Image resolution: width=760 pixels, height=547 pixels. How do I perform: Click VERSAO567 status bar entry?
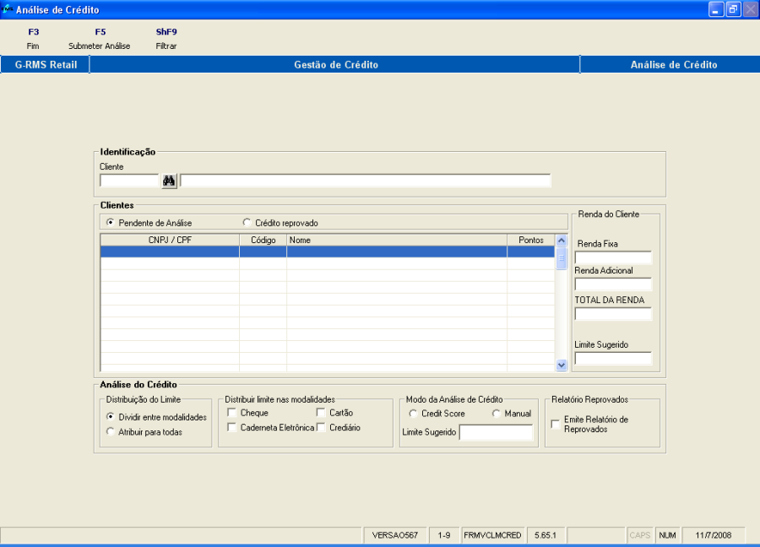[x=395, y=535]
